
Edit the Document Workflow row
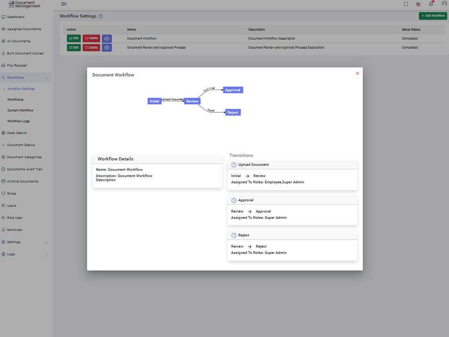(x=74, y=38)
